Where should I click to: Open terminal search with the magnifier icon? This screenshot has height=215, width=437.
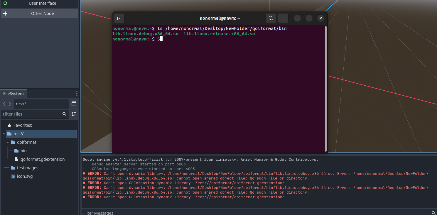[271, 18]
